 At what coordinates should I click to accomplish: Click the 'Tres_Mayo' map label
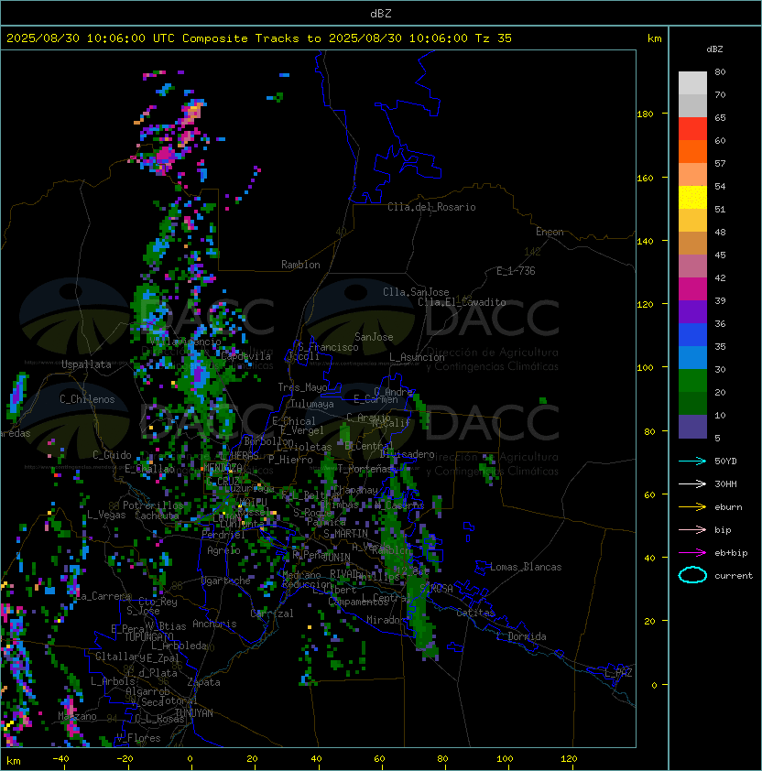click(302, 387)
